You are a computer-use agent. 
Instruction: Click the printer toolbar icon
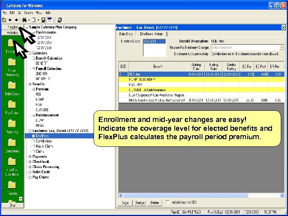click(60, 20)
